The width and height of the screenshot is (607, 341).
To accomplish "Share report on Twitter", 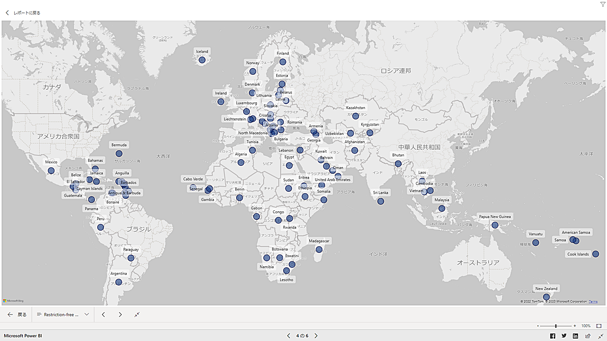I will 564,336.
